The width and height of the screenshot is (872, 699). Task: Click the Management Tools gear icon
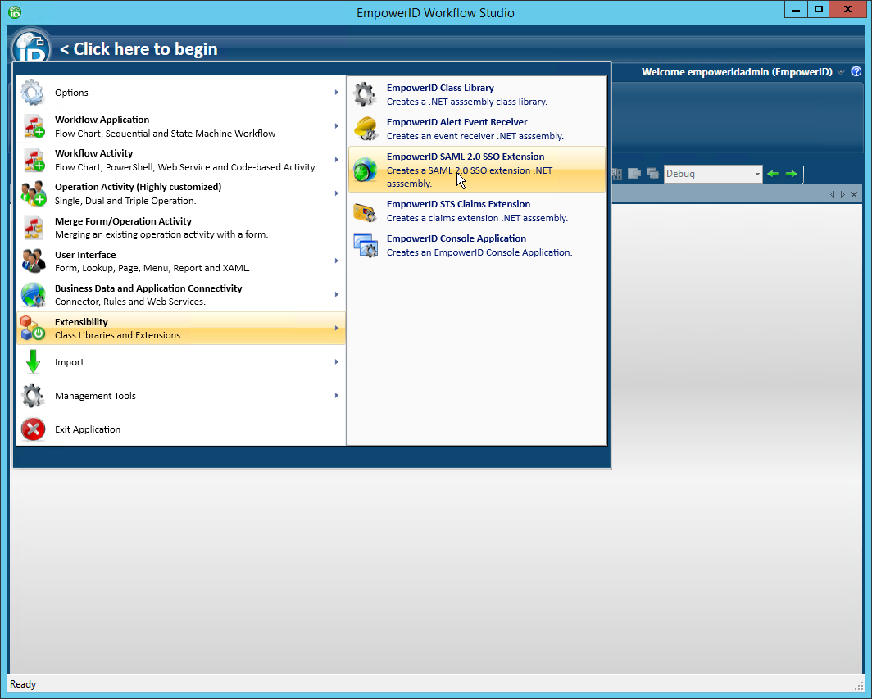[33, 395]
